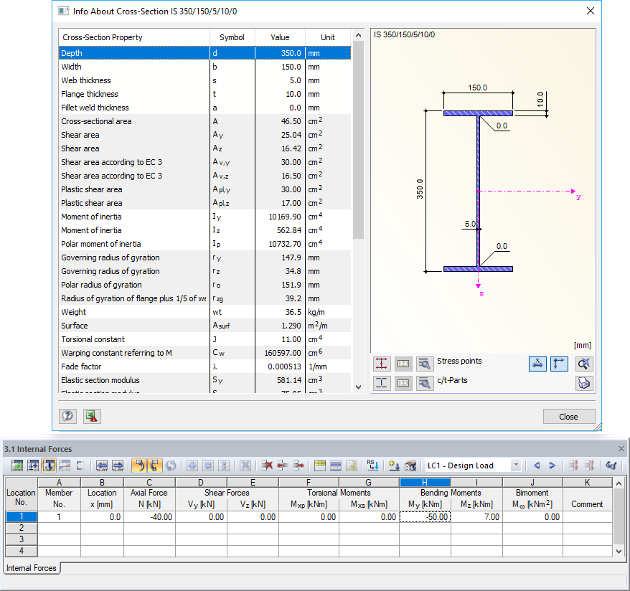The width and height of the screenshot is (630, 591).
Task: Close the 3.1 Internal Forces panel
Action: coord(621,448)
